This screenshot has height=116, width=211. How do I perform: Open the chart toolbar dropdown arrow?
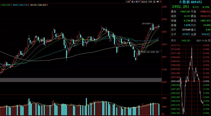(x=160, y=2)
